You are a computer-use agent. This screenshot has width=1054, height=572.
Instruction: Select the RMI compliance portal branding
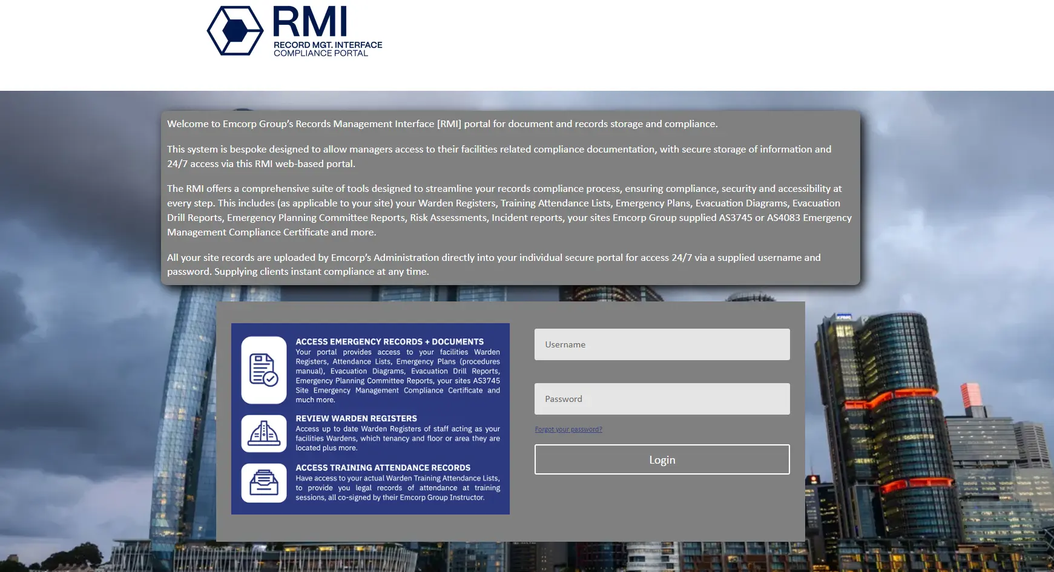(x=295, y=30)
